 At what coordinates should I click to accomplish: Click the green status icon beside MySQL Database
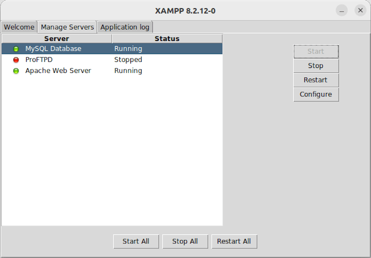point(16,49)
